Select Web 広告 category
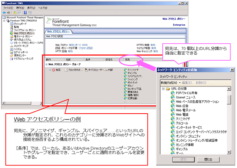 click(x=182, y=106)
